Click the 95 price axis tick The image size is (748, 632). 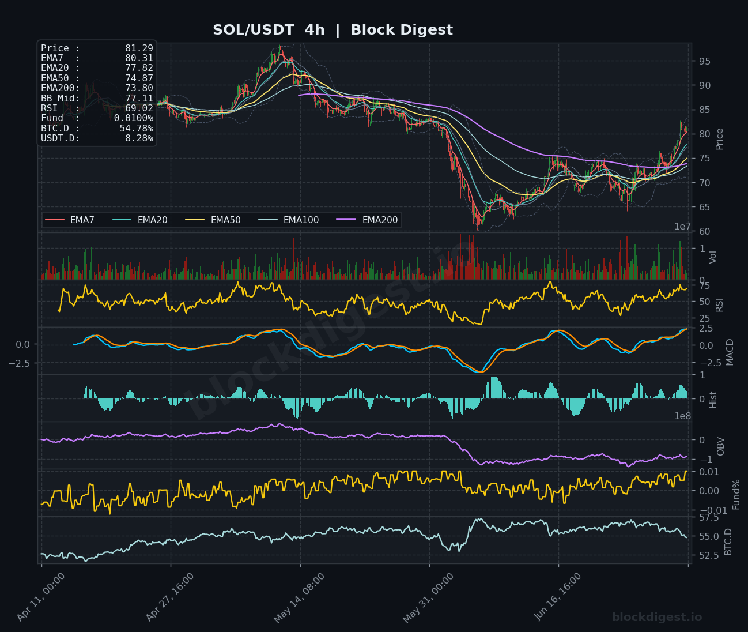(704, 61)
